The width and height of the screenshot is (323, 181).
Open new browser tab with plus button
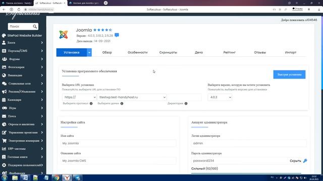[105, 3]
